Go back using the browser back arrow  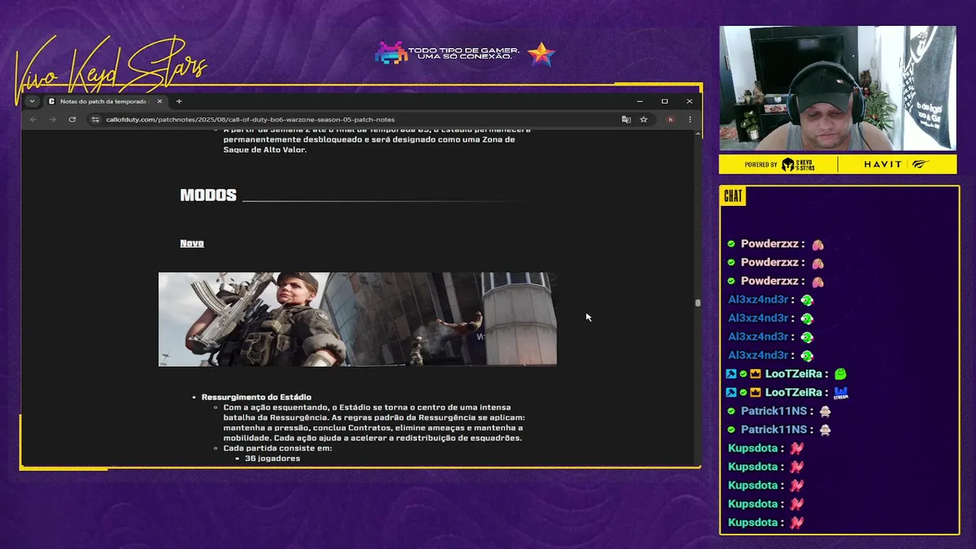coord(33,120)
